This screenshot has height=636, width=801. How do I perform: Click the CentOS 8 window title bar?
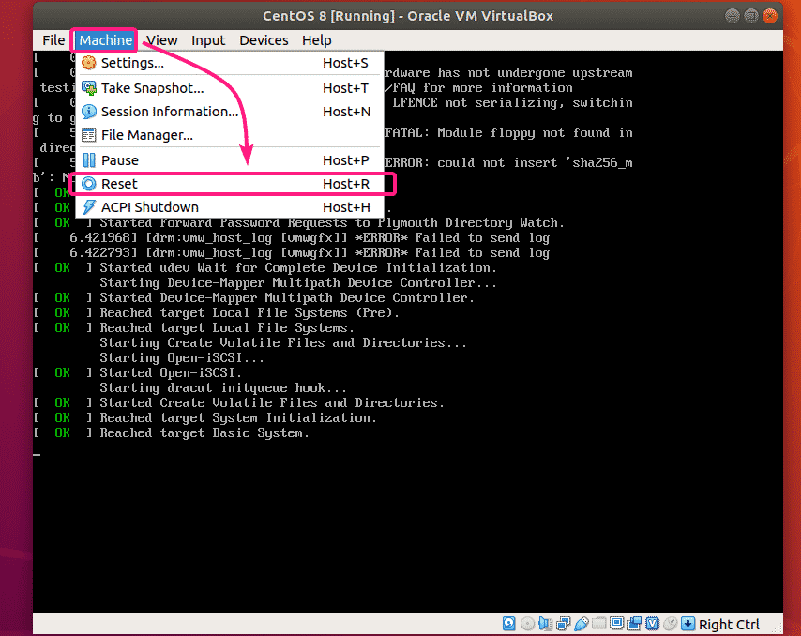(x=408, y=16)
